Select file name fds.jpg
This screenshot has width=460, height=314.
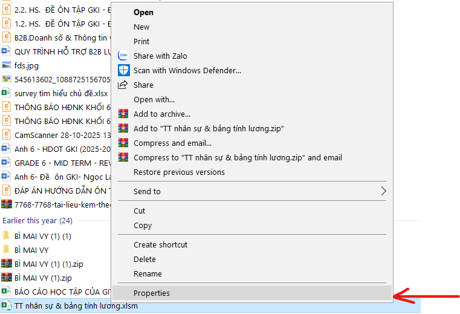pyautogui.click(x=27, y=65)
